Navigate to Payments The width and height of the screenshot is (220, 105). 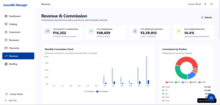click(18, 48)
